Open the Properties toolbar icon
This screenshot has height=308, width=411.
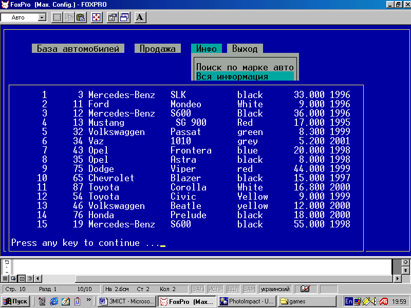(112, 17)
